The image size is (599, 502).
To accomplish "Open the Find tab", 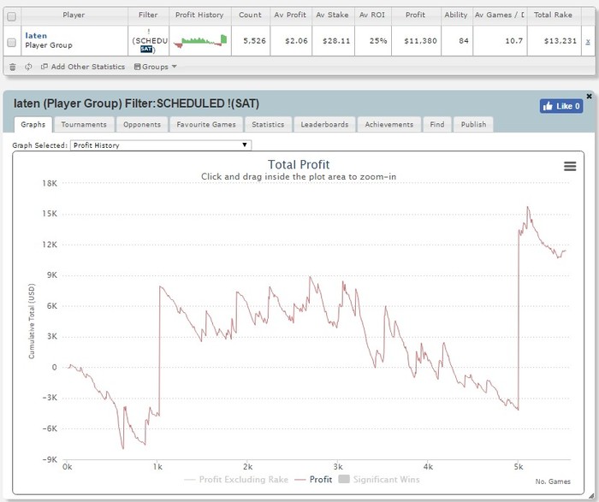I will (437, 125).
